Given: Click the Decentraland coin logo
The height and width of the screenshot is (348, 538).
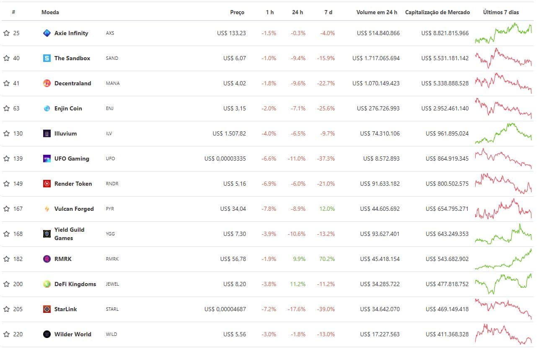Looking at the screenshot, I should click(47, 83).
